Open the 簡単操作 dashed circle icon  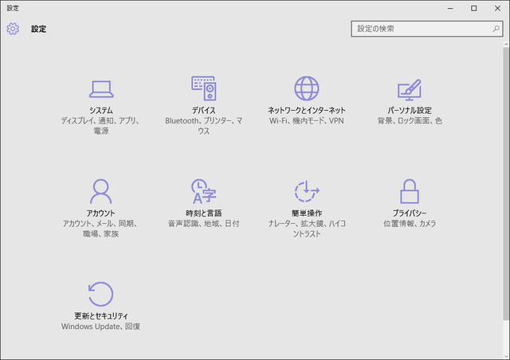point(307,191)
